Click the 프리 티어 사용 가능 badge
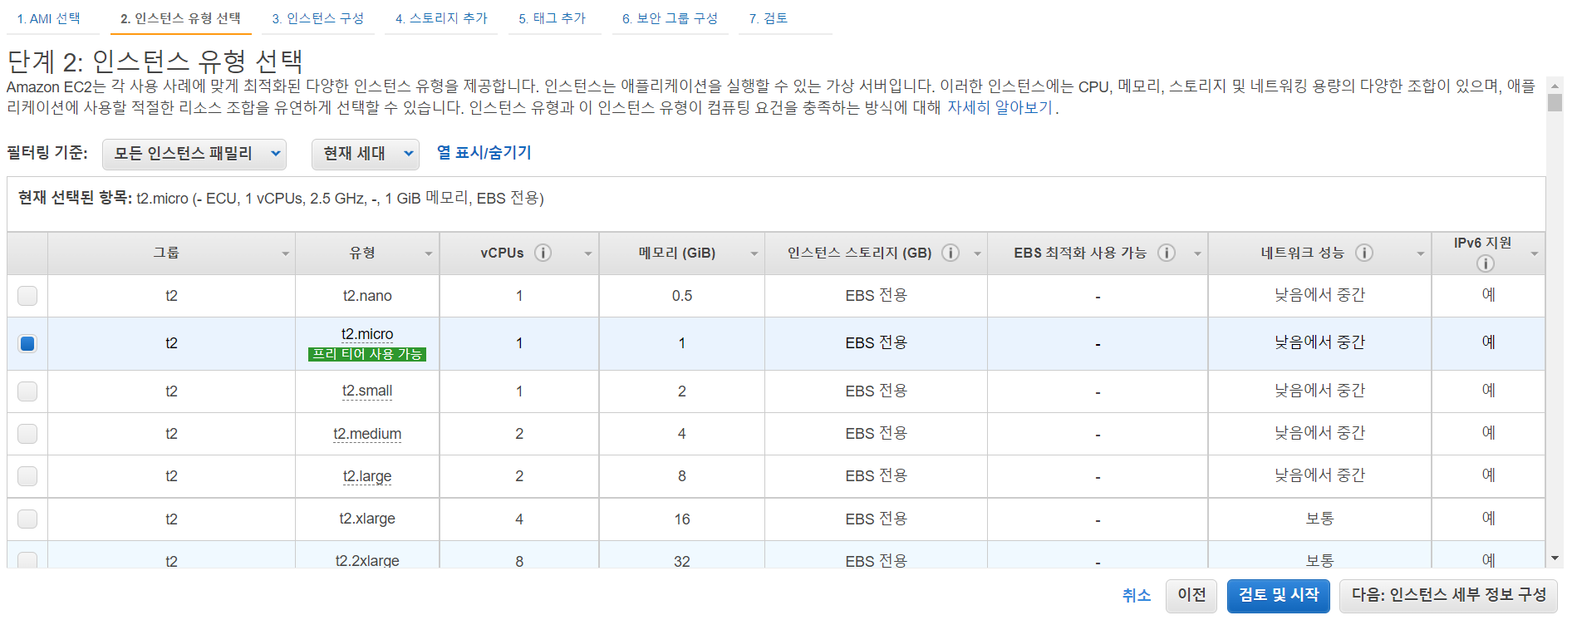 point(367,354)
